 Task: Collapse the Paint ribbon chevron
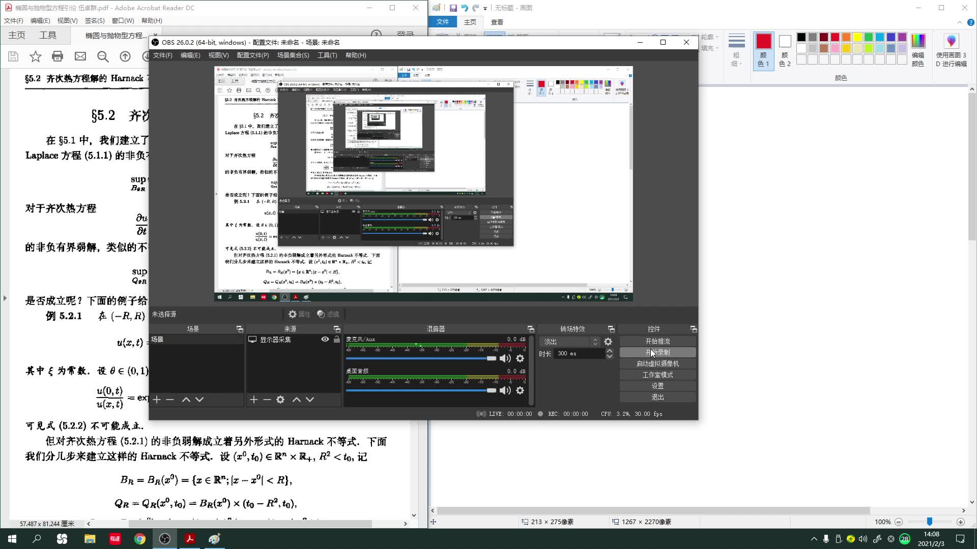(x=959, y=22)
